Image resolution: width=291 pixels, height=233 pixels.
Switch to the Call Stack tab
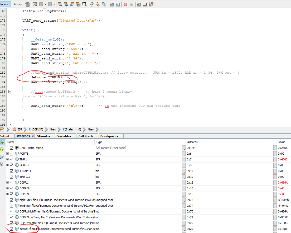coord(86,136)
